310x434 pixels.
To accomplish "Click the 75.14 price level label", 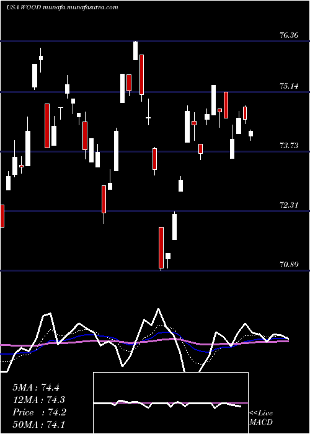I will tap(289, 86).
